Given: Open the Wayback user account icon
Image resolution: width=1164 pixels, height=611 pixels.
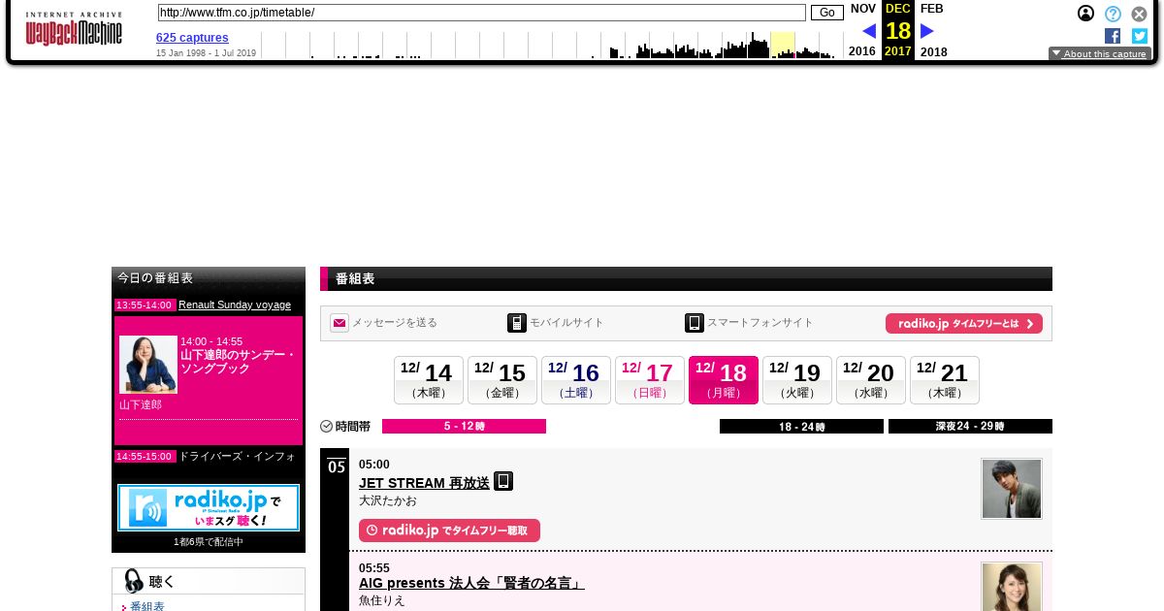Looking at the screenshot, I should point(1086,14).
